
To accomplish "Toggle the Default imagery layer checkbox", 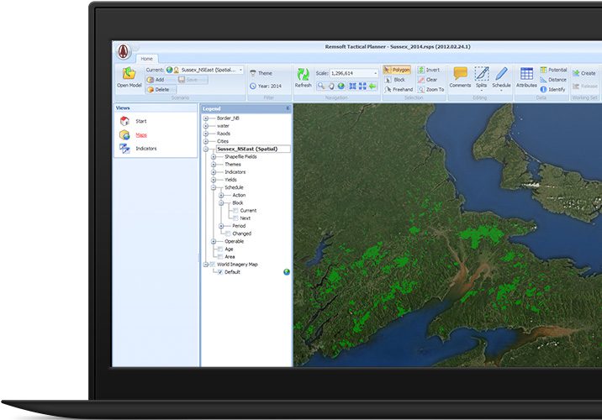I will coord(219,272).
